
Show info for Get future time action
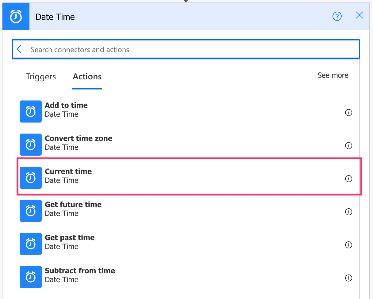click(348, 212)
